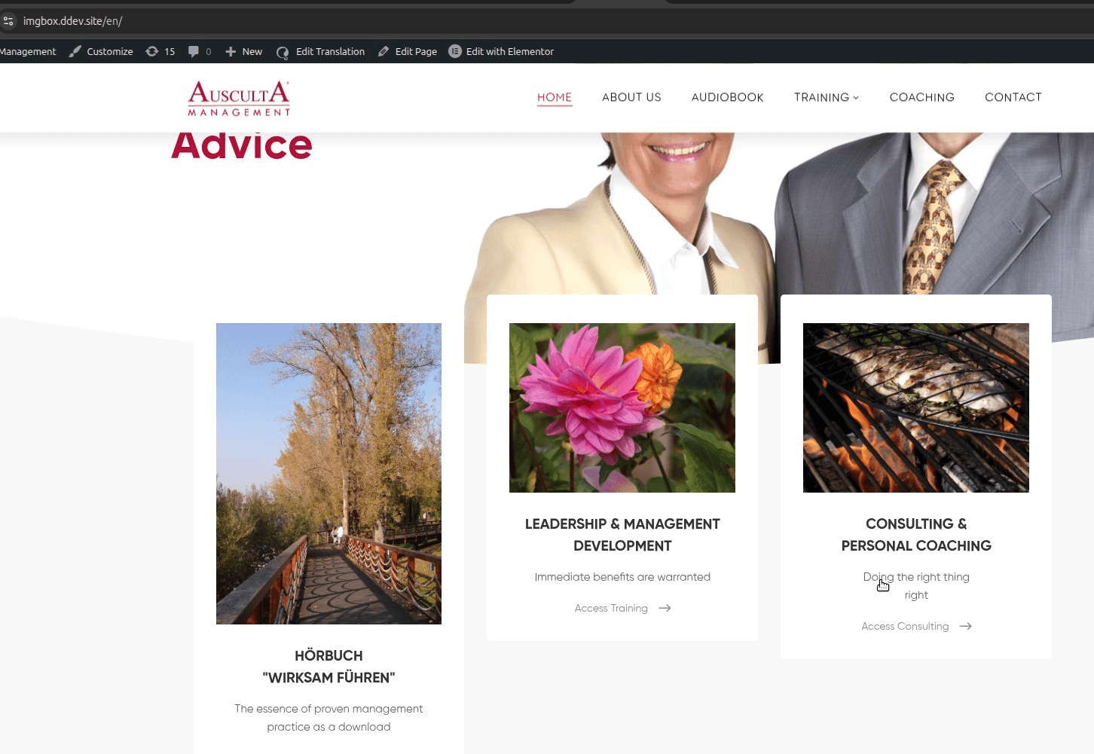Open the comments bubble icon

coord(194,51)
